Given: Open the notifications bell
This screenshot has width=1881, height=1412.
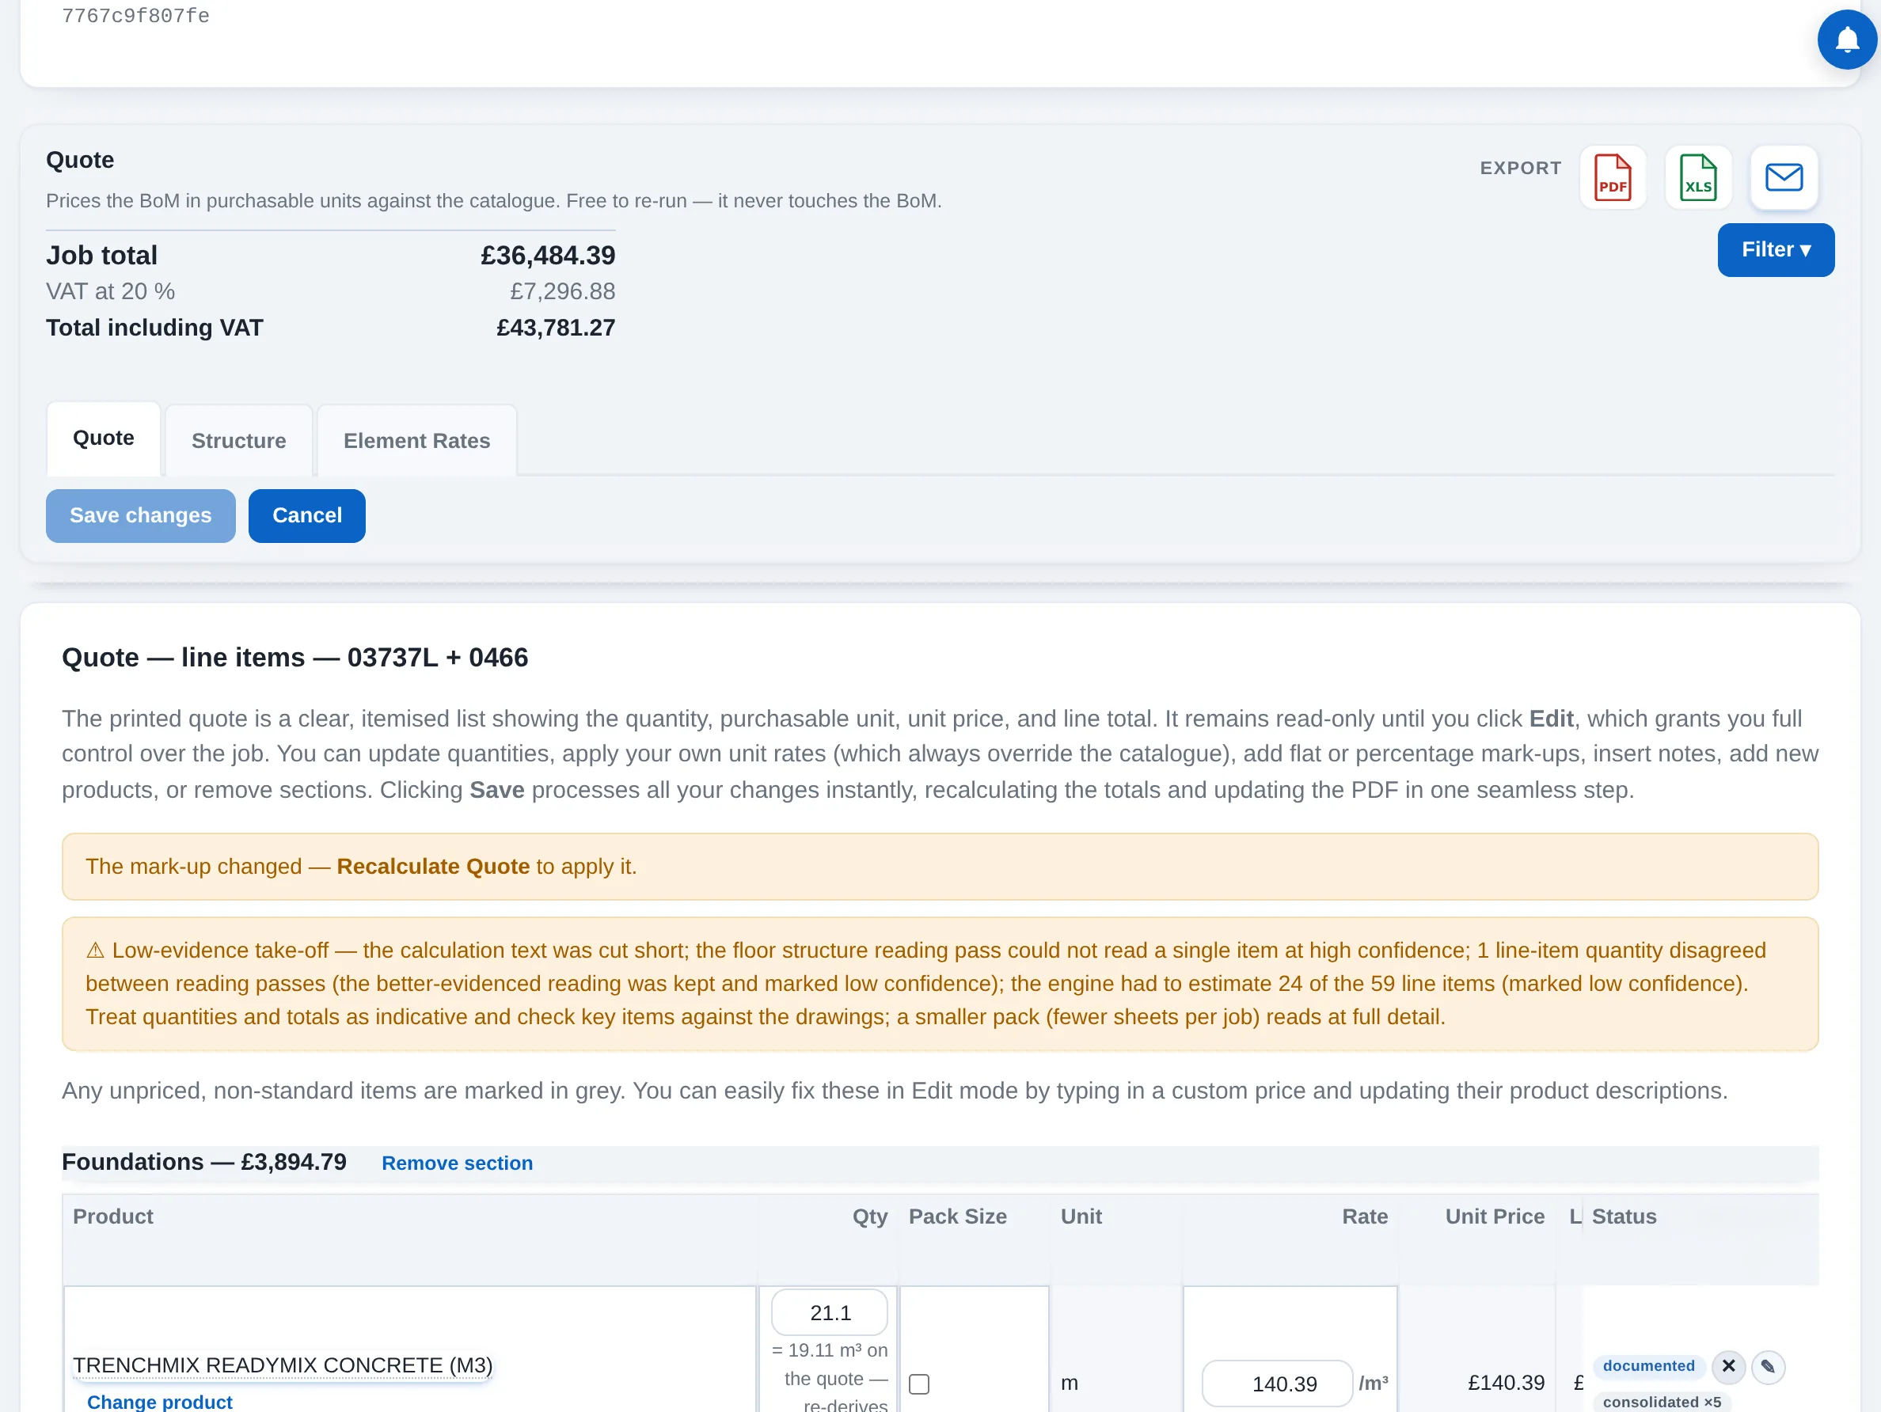Looking at the screenshot, I should click(1846, 40).
